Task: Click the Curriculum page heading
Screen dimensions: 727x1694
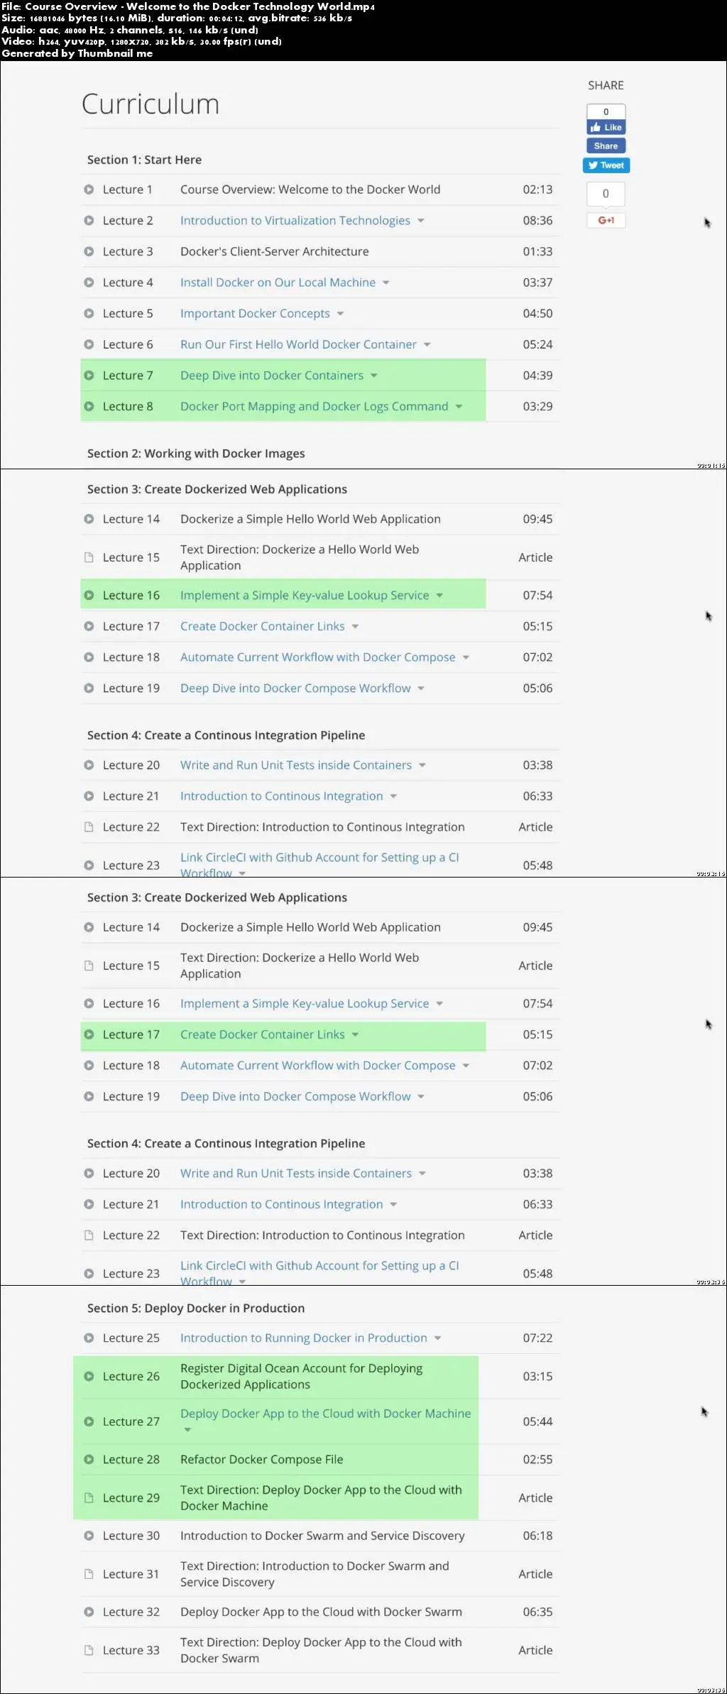Action: [151, 104]
